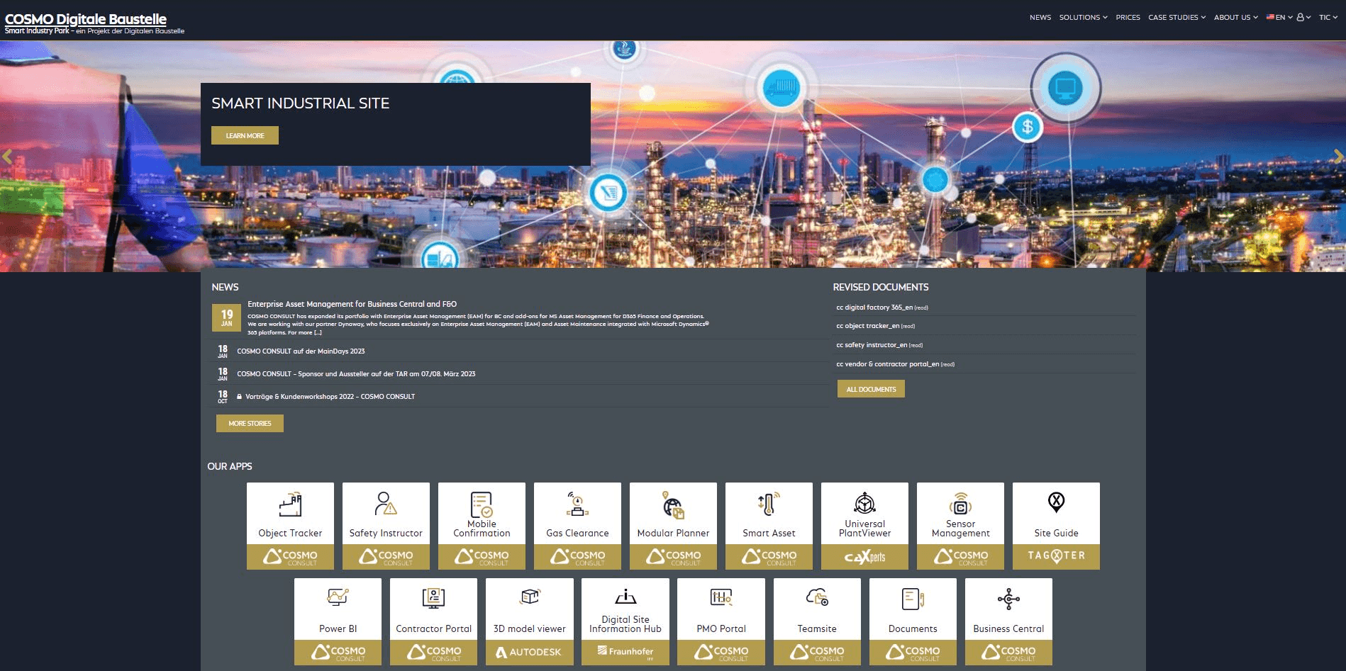
Task: Click the TAGXTER logo under Site Guide
Action: 1056,556
